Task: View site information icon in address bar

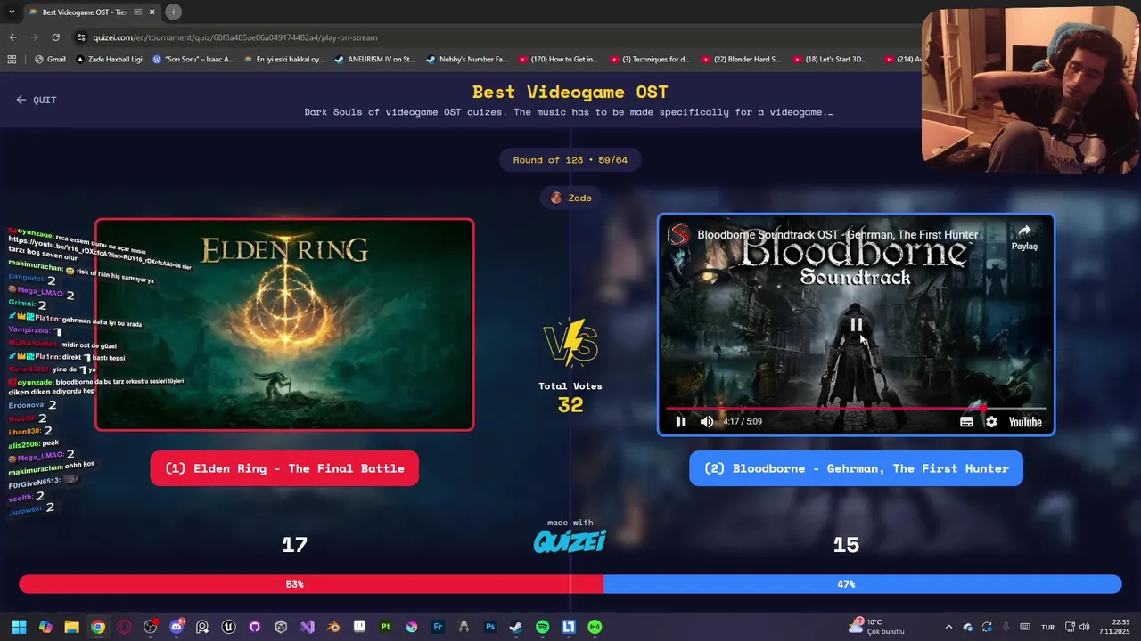Action: coord(81,37)
